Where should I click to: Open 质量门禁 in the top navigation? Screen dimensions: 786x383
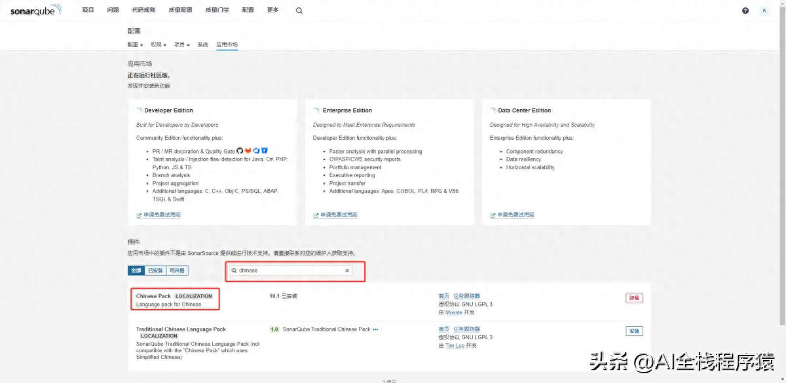click(x=217, y=10)
